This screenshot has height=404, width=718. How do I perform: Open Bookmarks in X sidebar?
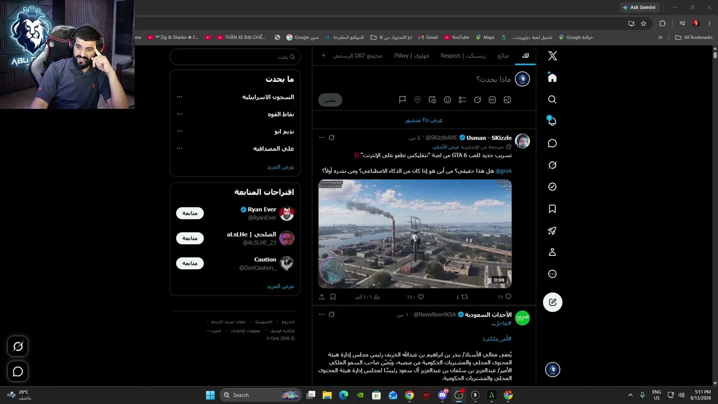(553, 209)
